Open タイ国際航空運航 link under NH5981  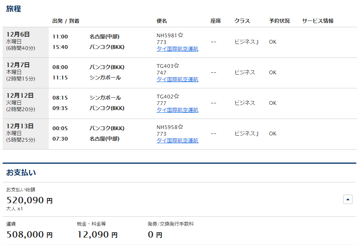[x=177, y=49]
